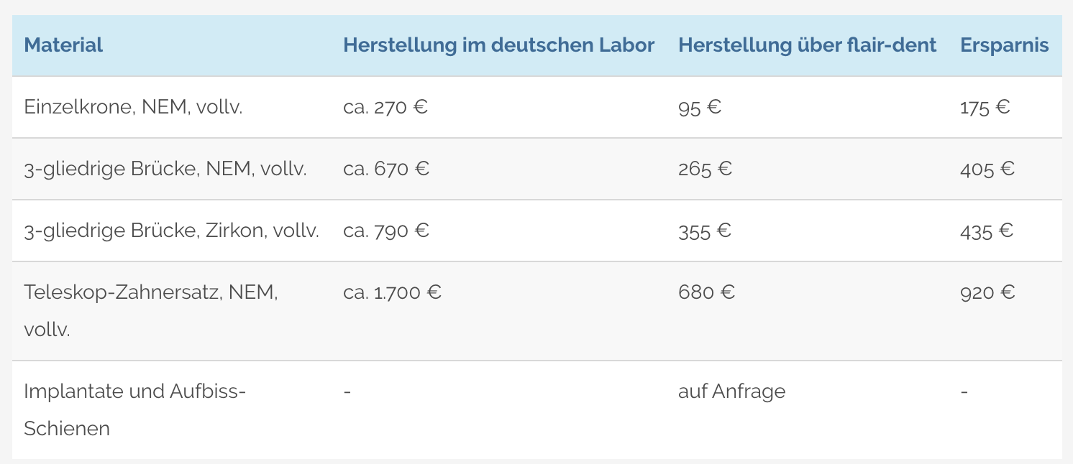This screenshot has width=1073, height=464.
Task: Select the Herstellung im deutschen Labor header
Action: [x=498, y=45]
